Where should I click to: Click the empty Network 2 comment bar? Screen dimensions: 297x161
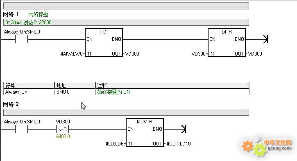[x=126, y=112]
